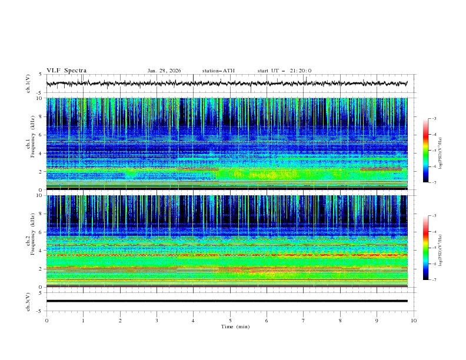This screenshot has height=360, width=466.
Task: Click the "-7" label on ch.1 color bar
Action: pyautogui.click(x=434, y=182)
